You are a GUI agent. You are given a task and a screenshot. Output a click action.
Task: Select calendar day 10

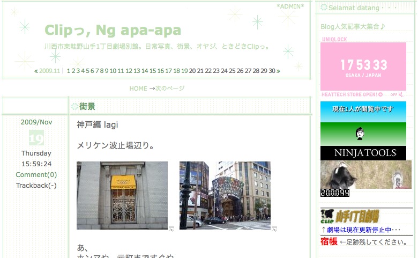click(113, 71)
